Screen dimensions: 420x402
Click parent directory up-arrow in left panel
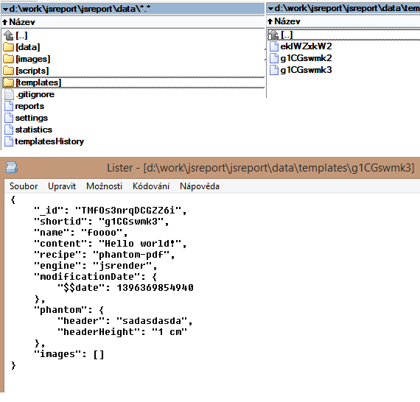tap(9, 35)
